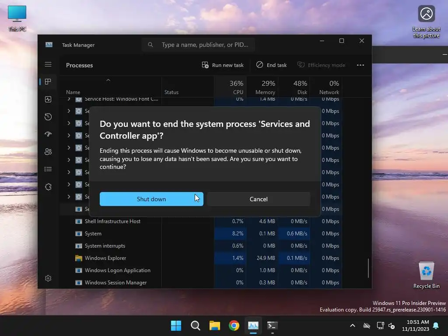
Task: Select the System process row
Action: tap(201, 234)
